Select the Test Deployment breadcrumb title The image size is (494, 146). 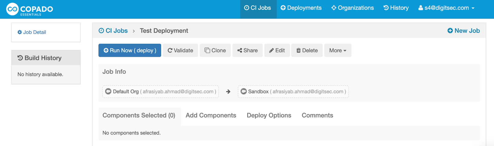164,31
